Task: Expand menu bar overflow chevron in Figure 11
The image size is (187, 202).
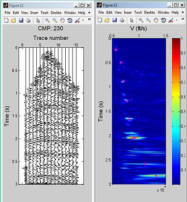Action: (89, 12)
